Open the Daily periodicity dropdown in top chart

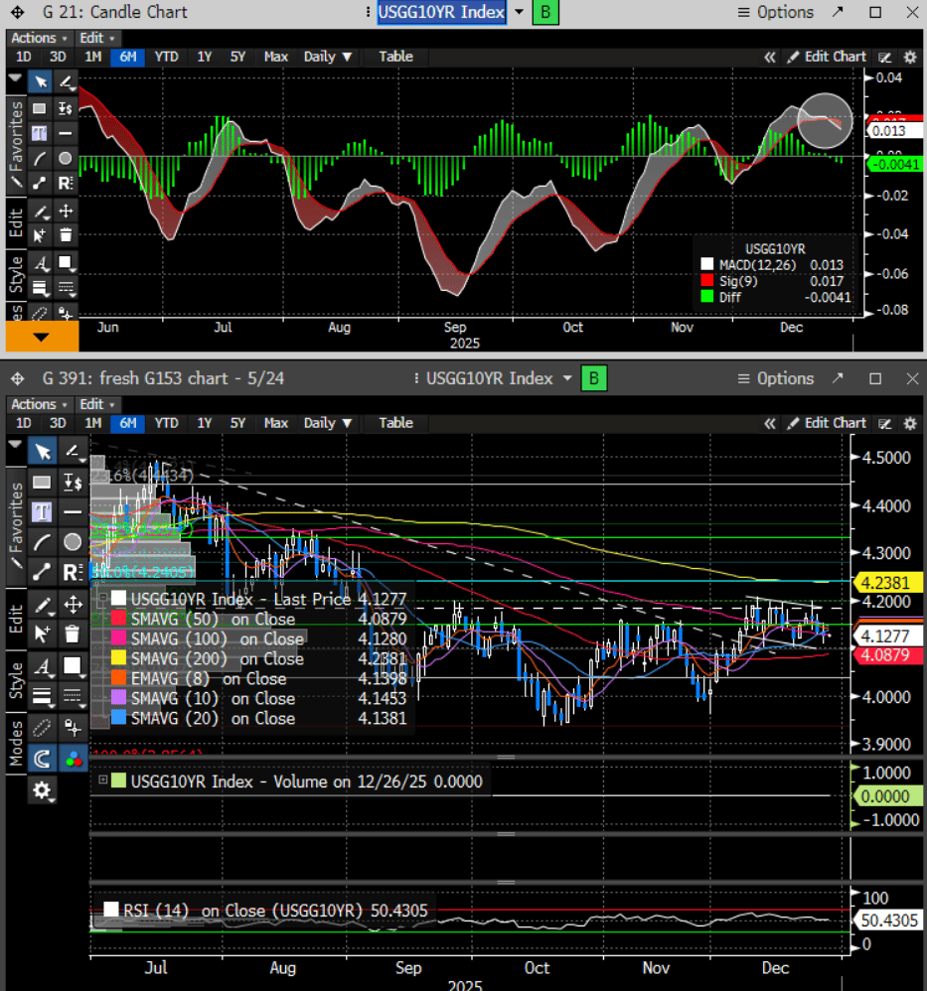pos(328,57)
